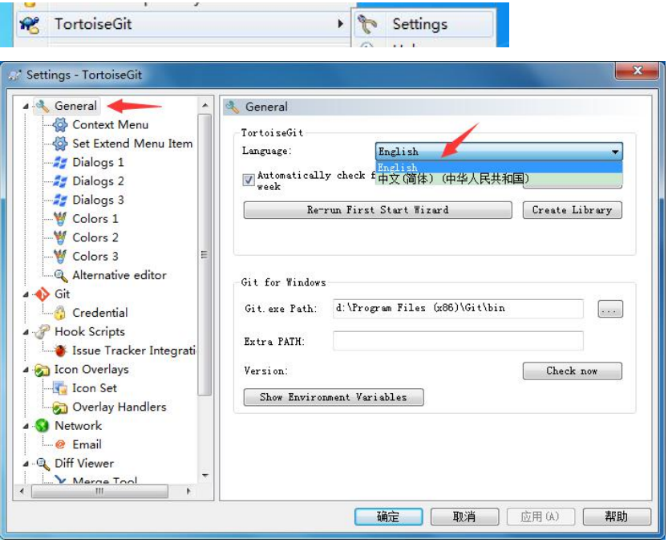This screenshot has width=672, height=543.
Task: Click the Context Menu gear icon
Action: [60, 124]
